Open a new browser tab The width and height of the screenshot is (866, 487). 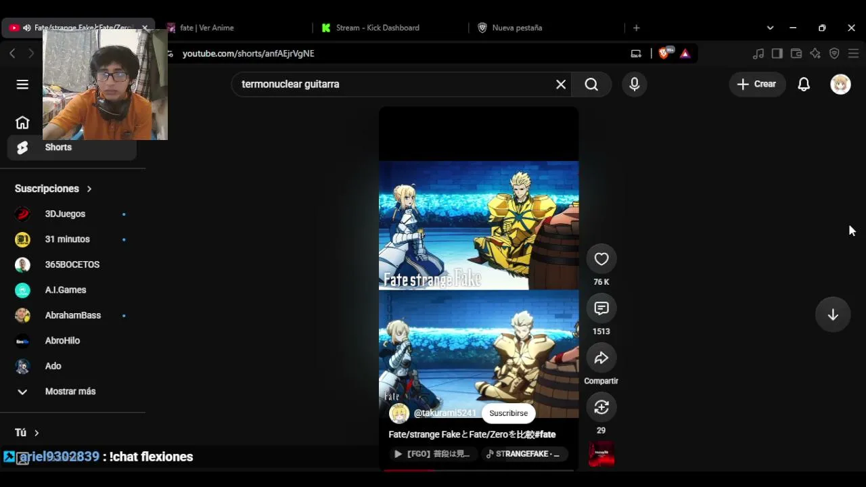tap(636, 28)
